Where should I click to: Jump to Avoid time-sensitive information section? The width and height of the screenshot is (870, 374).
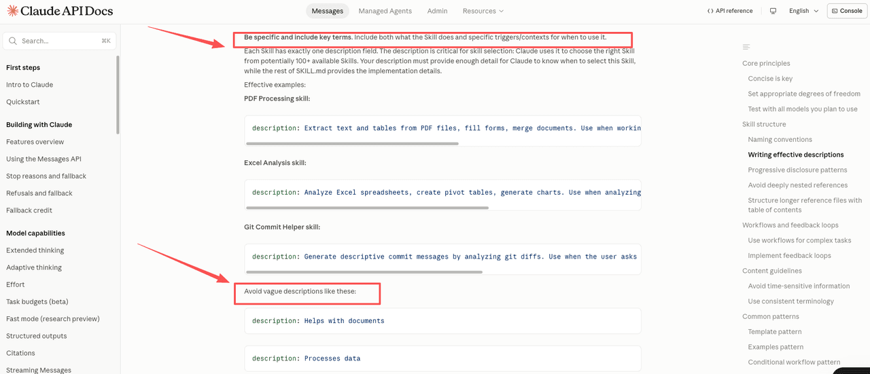799,286
